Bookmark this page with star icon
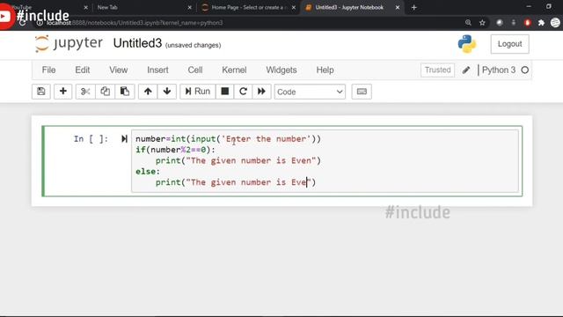The height and width of the screenshot is (317, 563). click(482, 23)
